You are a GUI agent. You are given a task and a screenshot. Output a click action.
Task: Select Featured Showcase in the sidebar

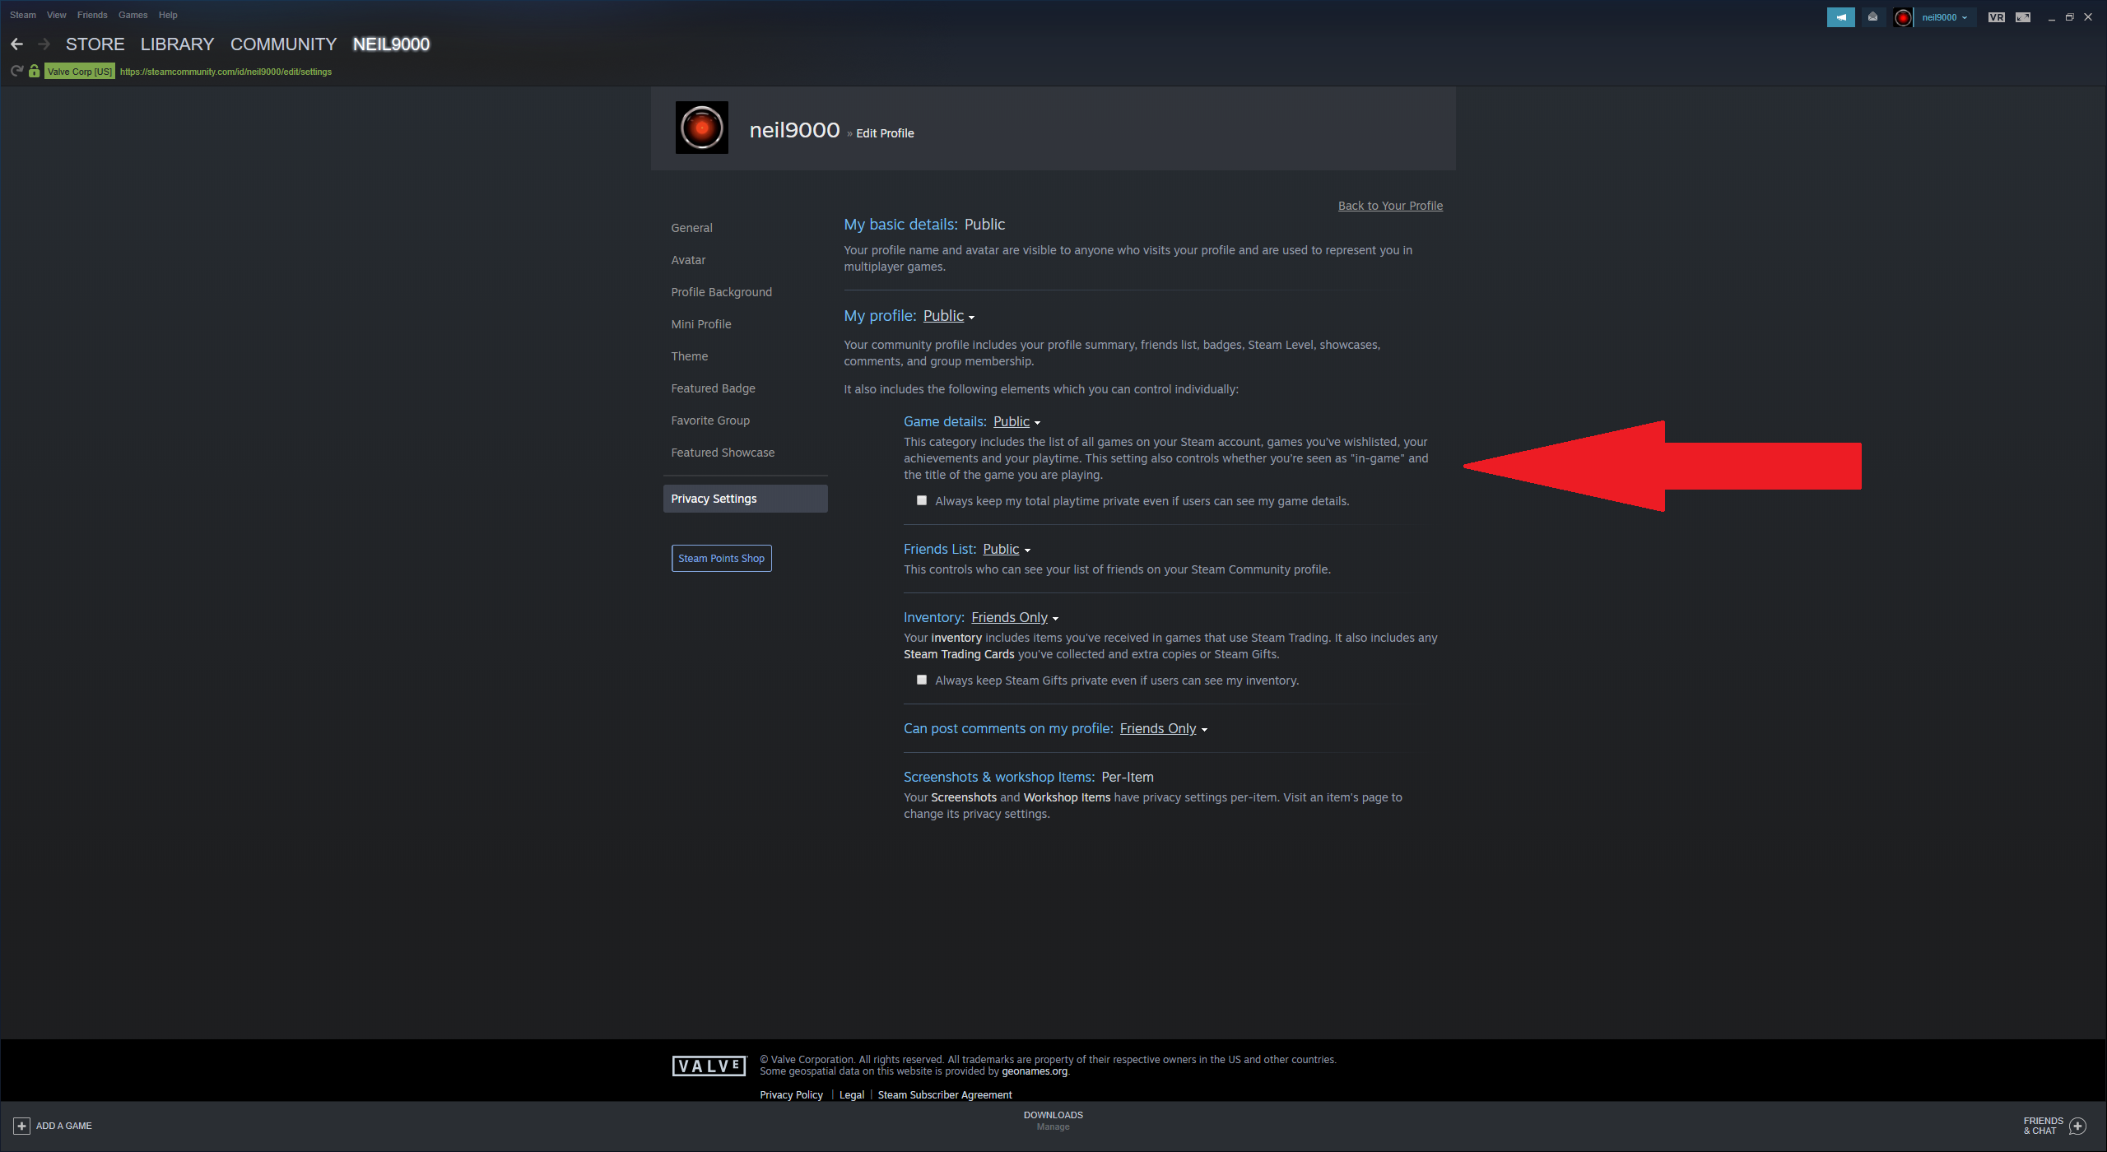point(723,453)
